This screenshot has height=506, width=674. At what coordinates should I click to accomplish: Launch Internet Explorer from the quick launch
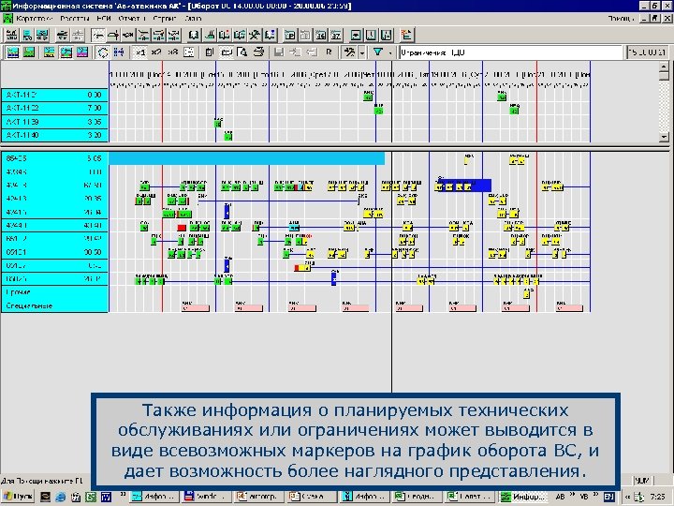click(x=60, y=497)
